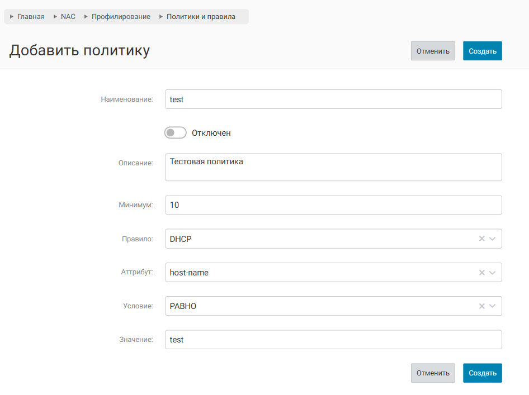Screen dimensions: 529x395
Task: Open the Аттрибут dropdown chevron
Action: coord(493,273)
